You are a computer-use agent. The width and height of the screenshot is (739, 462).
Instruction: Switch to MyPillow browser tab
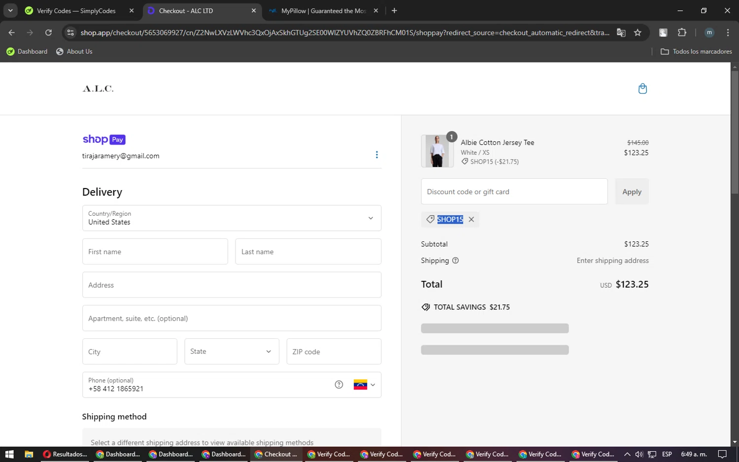324,11
